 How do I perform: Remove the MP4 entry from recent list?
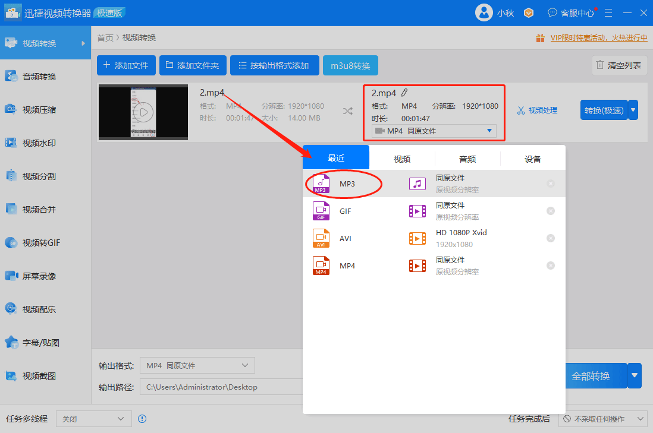[551, 266]
